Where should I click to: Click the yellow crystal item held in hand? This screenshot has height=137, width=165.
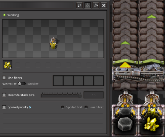click(7, 65)
